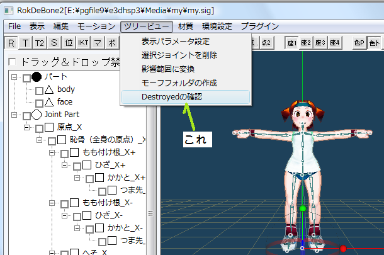Click the 色P color toolbar button
The width and height of the screenshot is (384, 255).
359,43
